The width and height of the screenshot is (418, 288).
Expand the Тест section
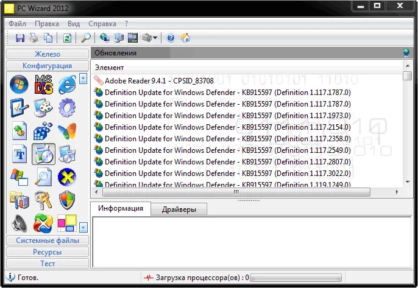pyautogui.click(x=48, y=263)
